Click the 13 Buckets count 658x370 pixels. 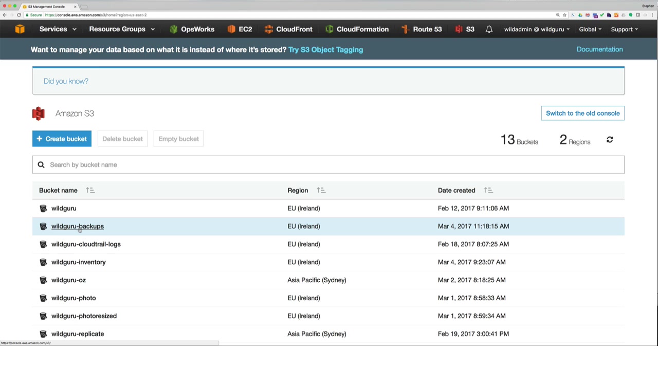519,140
